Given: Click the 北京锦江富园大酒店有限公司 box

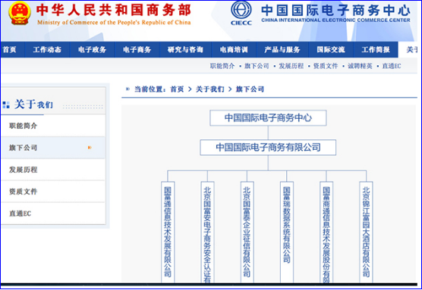Looking at the screenshot, I should [x=366, y=232].
